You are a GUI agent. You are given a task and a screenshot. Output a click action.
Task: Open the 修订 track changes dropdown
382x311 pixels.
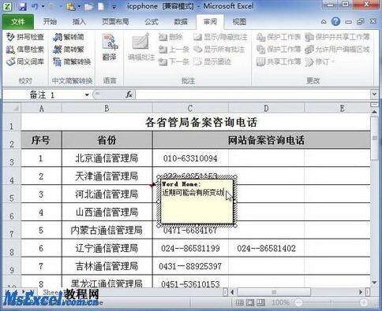coord(320,61)
